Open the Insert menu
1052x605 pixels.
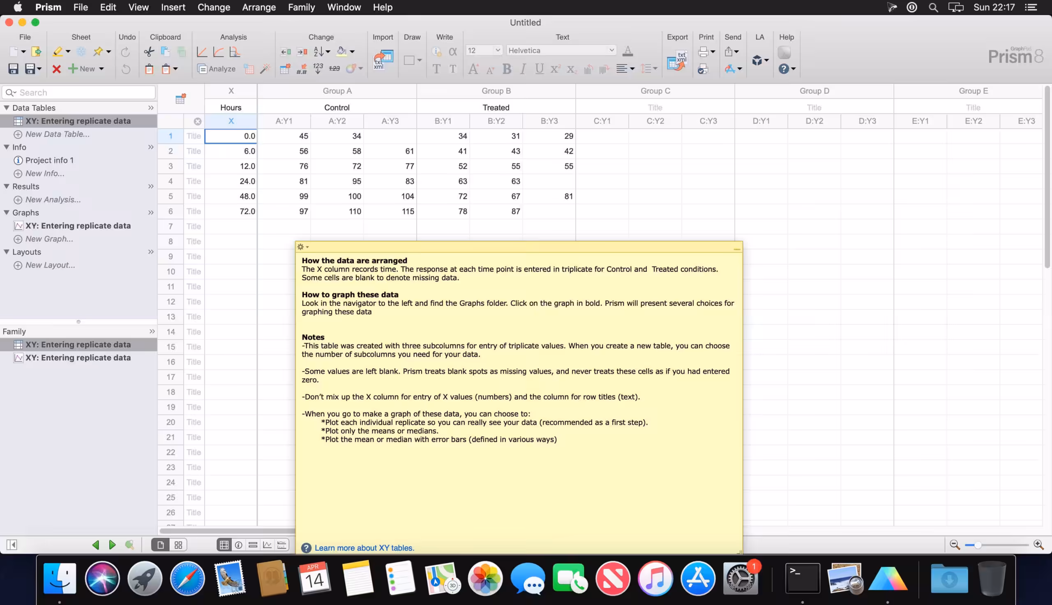pyautogui.click(x=173, y=7)
